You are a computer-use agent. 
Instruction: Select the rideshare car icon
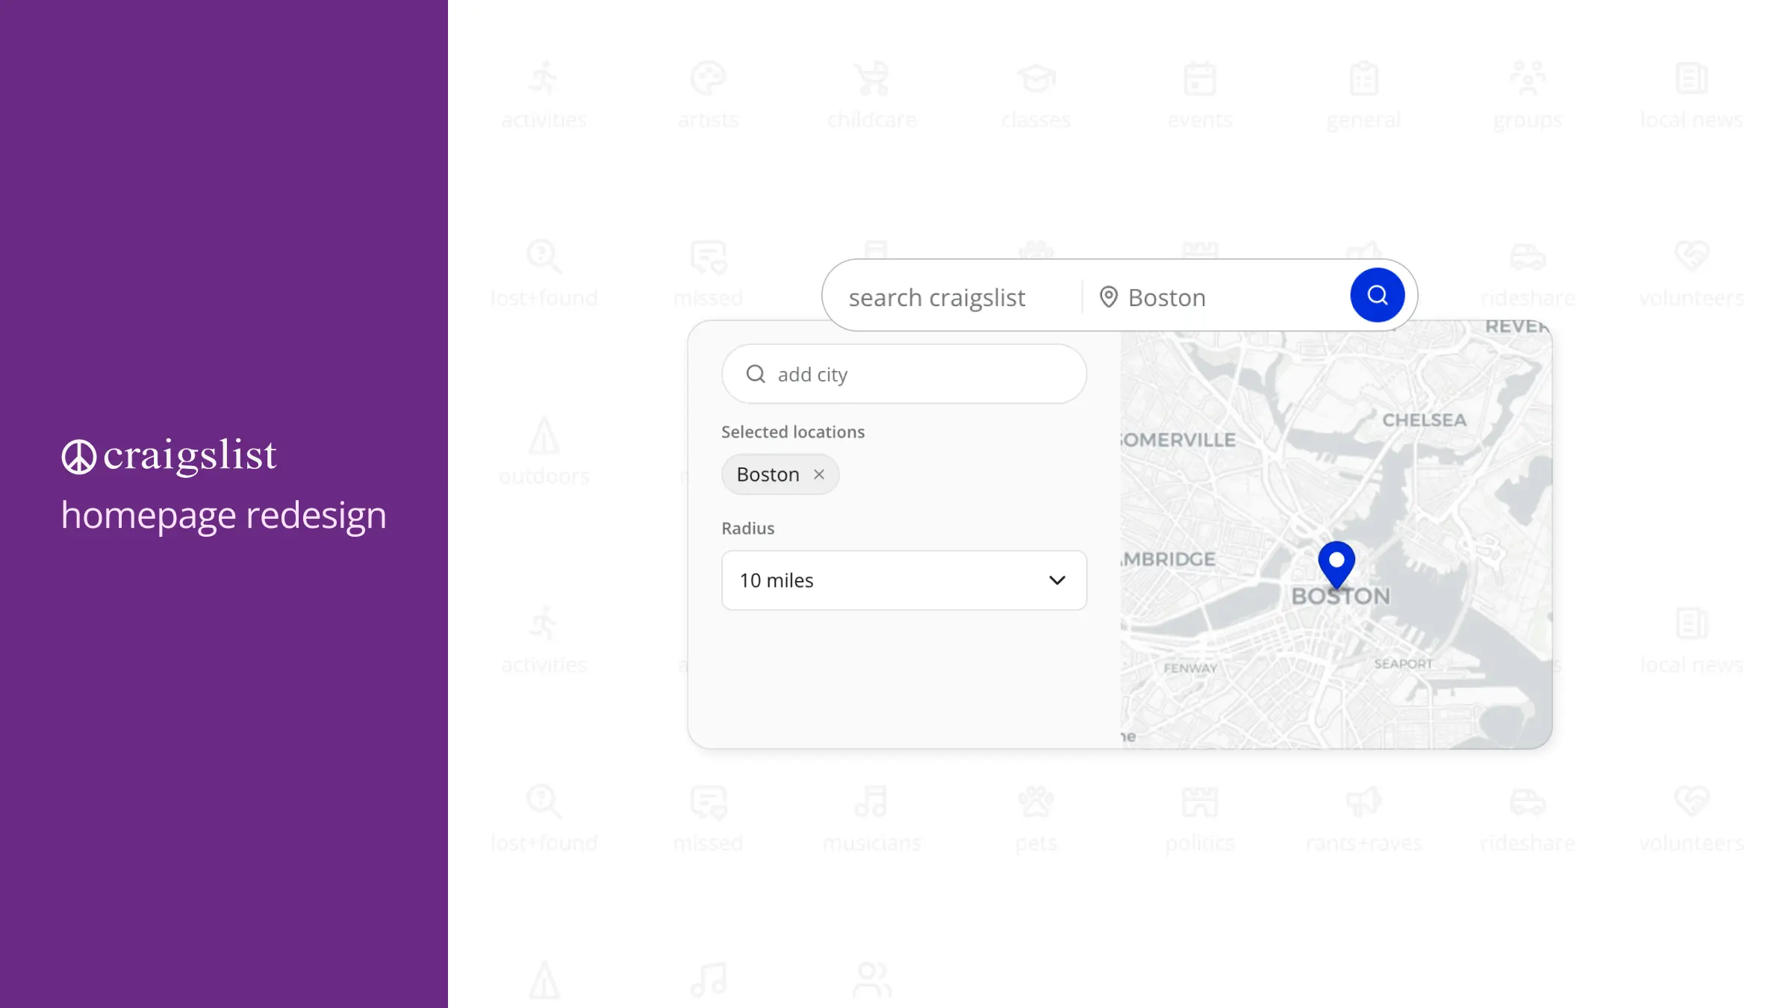1528,803
